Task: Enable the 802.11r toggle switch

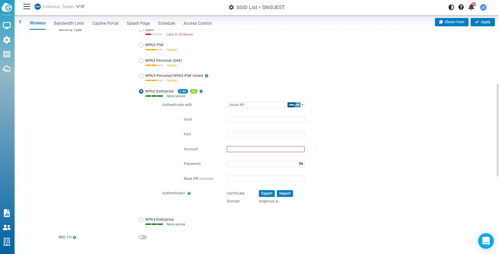Action: tap(143, 237)
